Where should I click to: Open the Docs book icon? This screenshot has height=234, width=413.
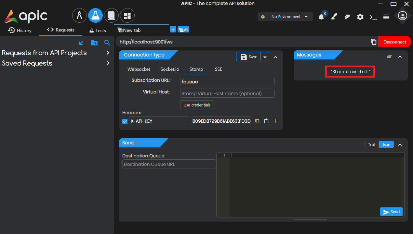point(111,16)
